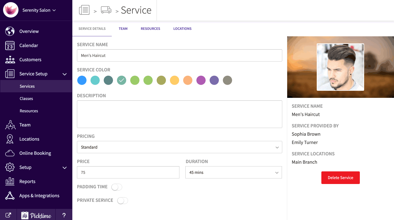Open Calendar via its sidebar icon
The image size is (394, 220).
click(10, 46)
